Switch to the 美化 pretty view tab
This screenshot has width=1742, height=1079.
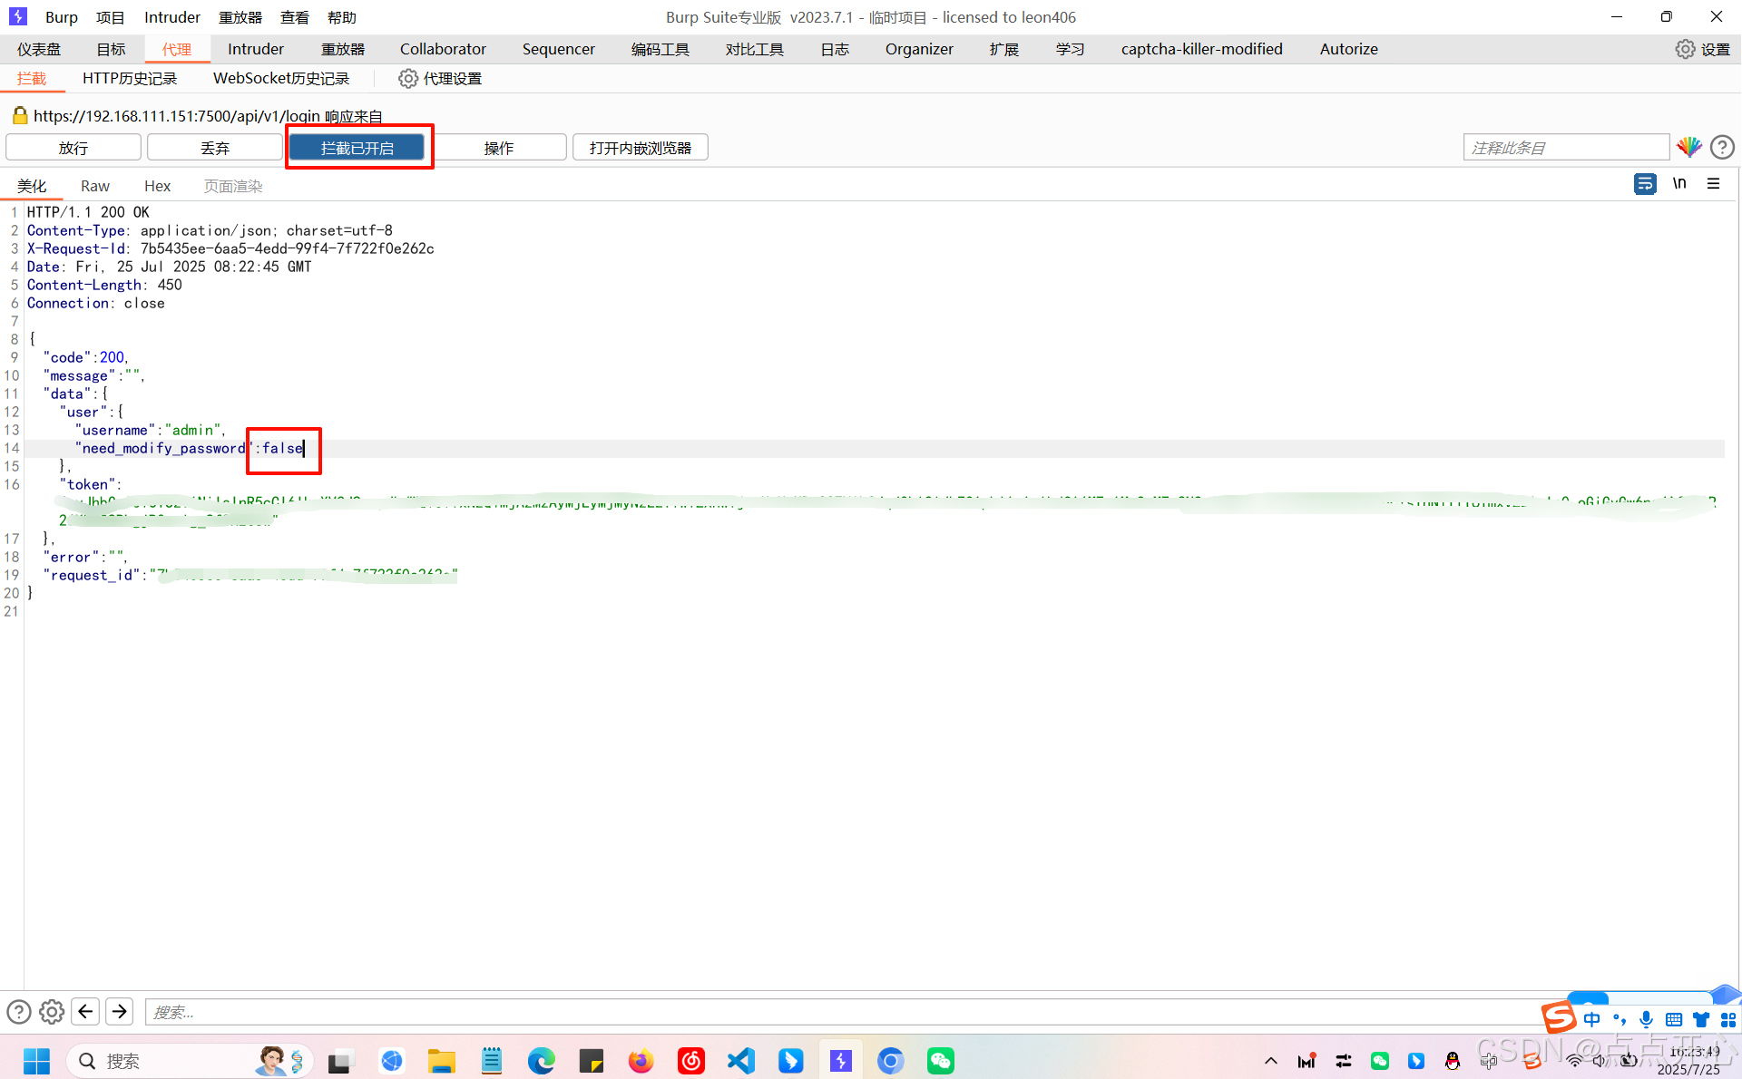click(x=32, y=186)
